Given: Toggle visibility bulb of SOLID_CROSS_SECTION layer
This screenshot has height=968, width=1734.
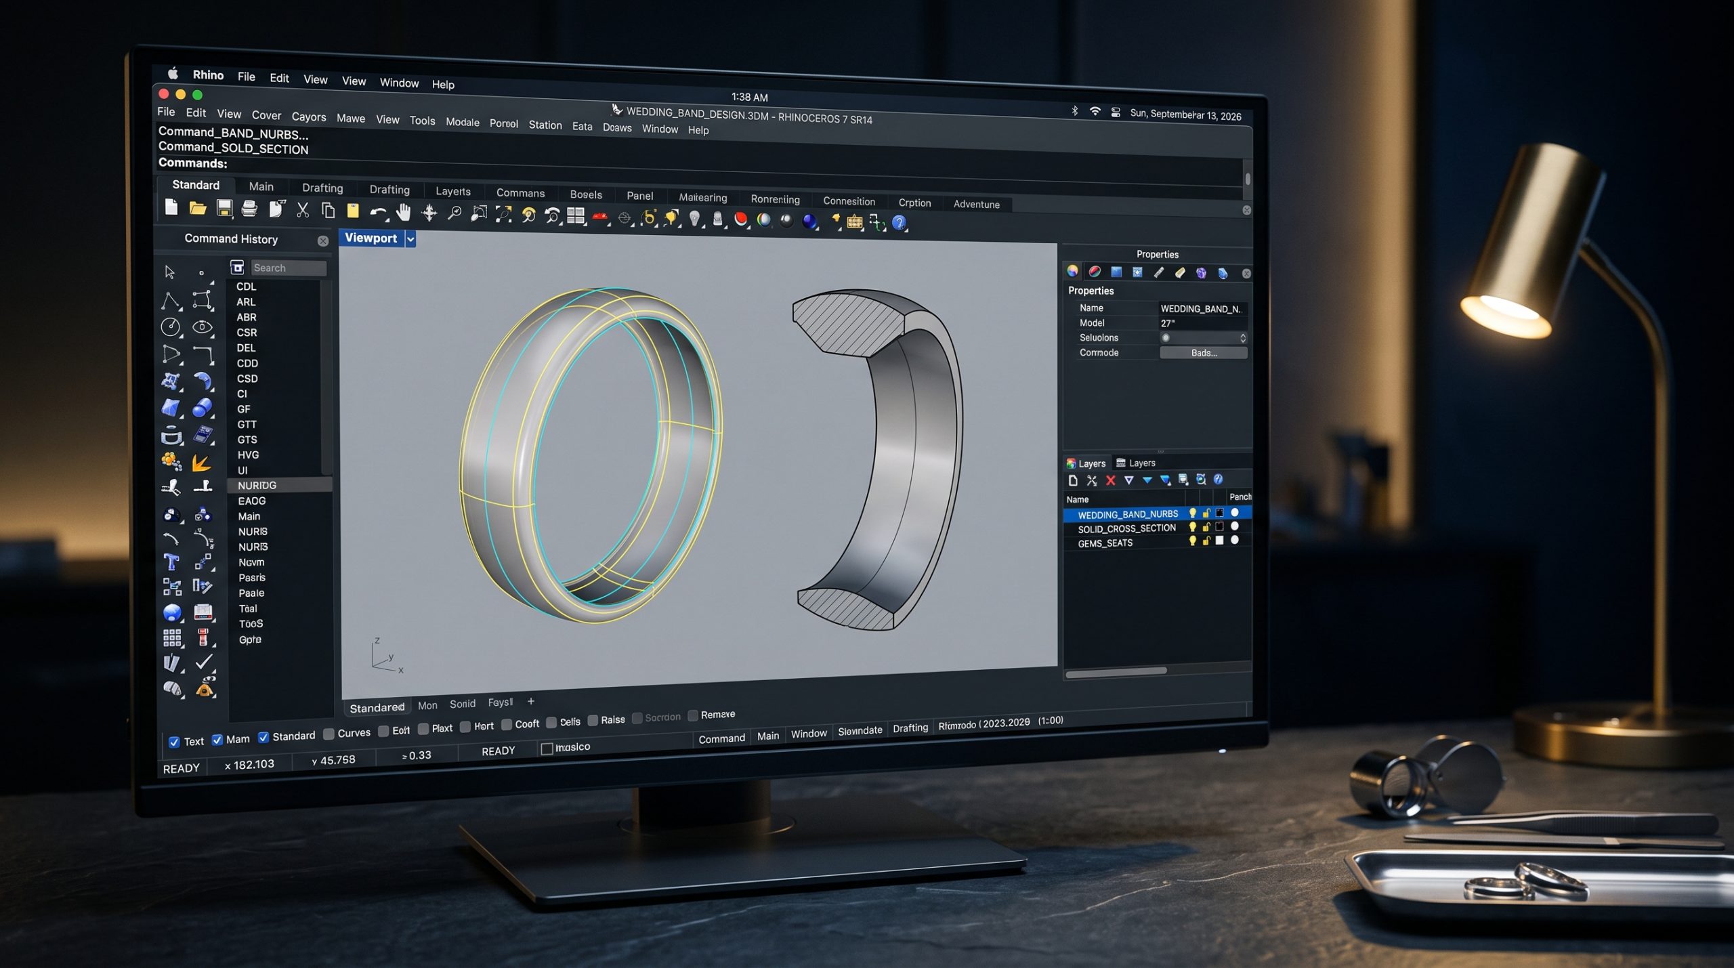Looking at the screenshot, I should coord(1193,527).
